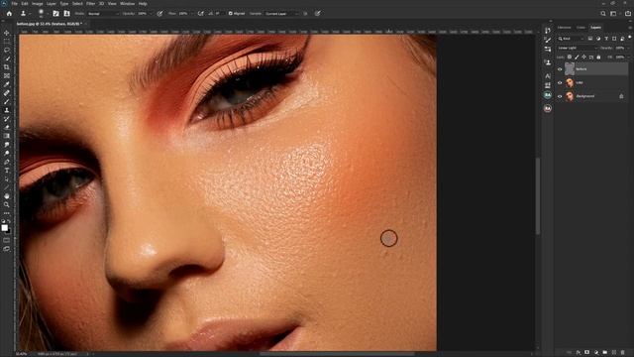Hide the texture layer
The width and height of the screenshot is (634, 357).
click(560, 69)
